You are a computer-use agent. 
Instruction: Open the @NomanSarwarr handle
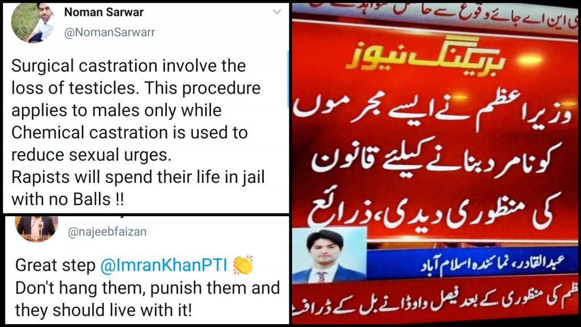110,32
